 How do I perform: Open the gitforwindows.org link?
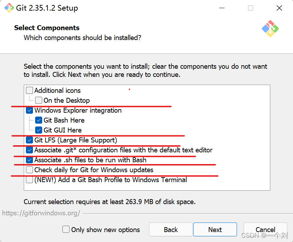[x=41, y=213]
